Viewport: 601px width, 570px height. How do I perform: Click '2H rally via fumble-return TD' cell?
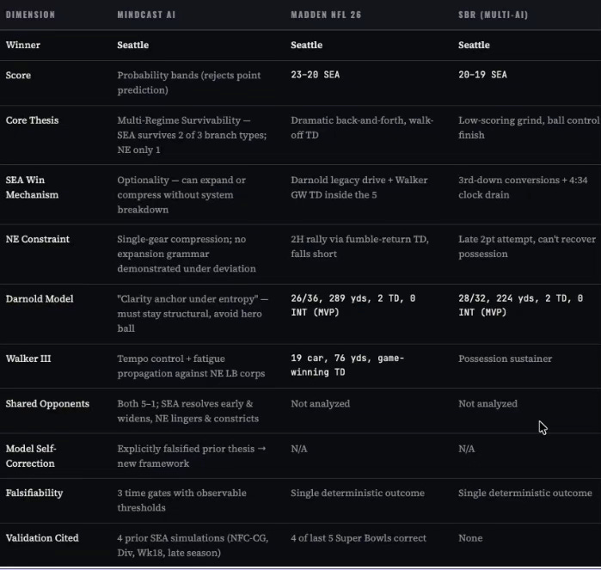pyautogui.click(x=359, y=247)
